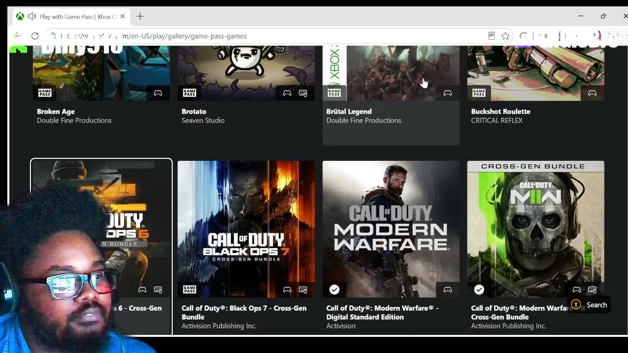
Task: Click Double Fine Productions under Brütal Legend
Action: pyautogui.click(x=364, y=120)
